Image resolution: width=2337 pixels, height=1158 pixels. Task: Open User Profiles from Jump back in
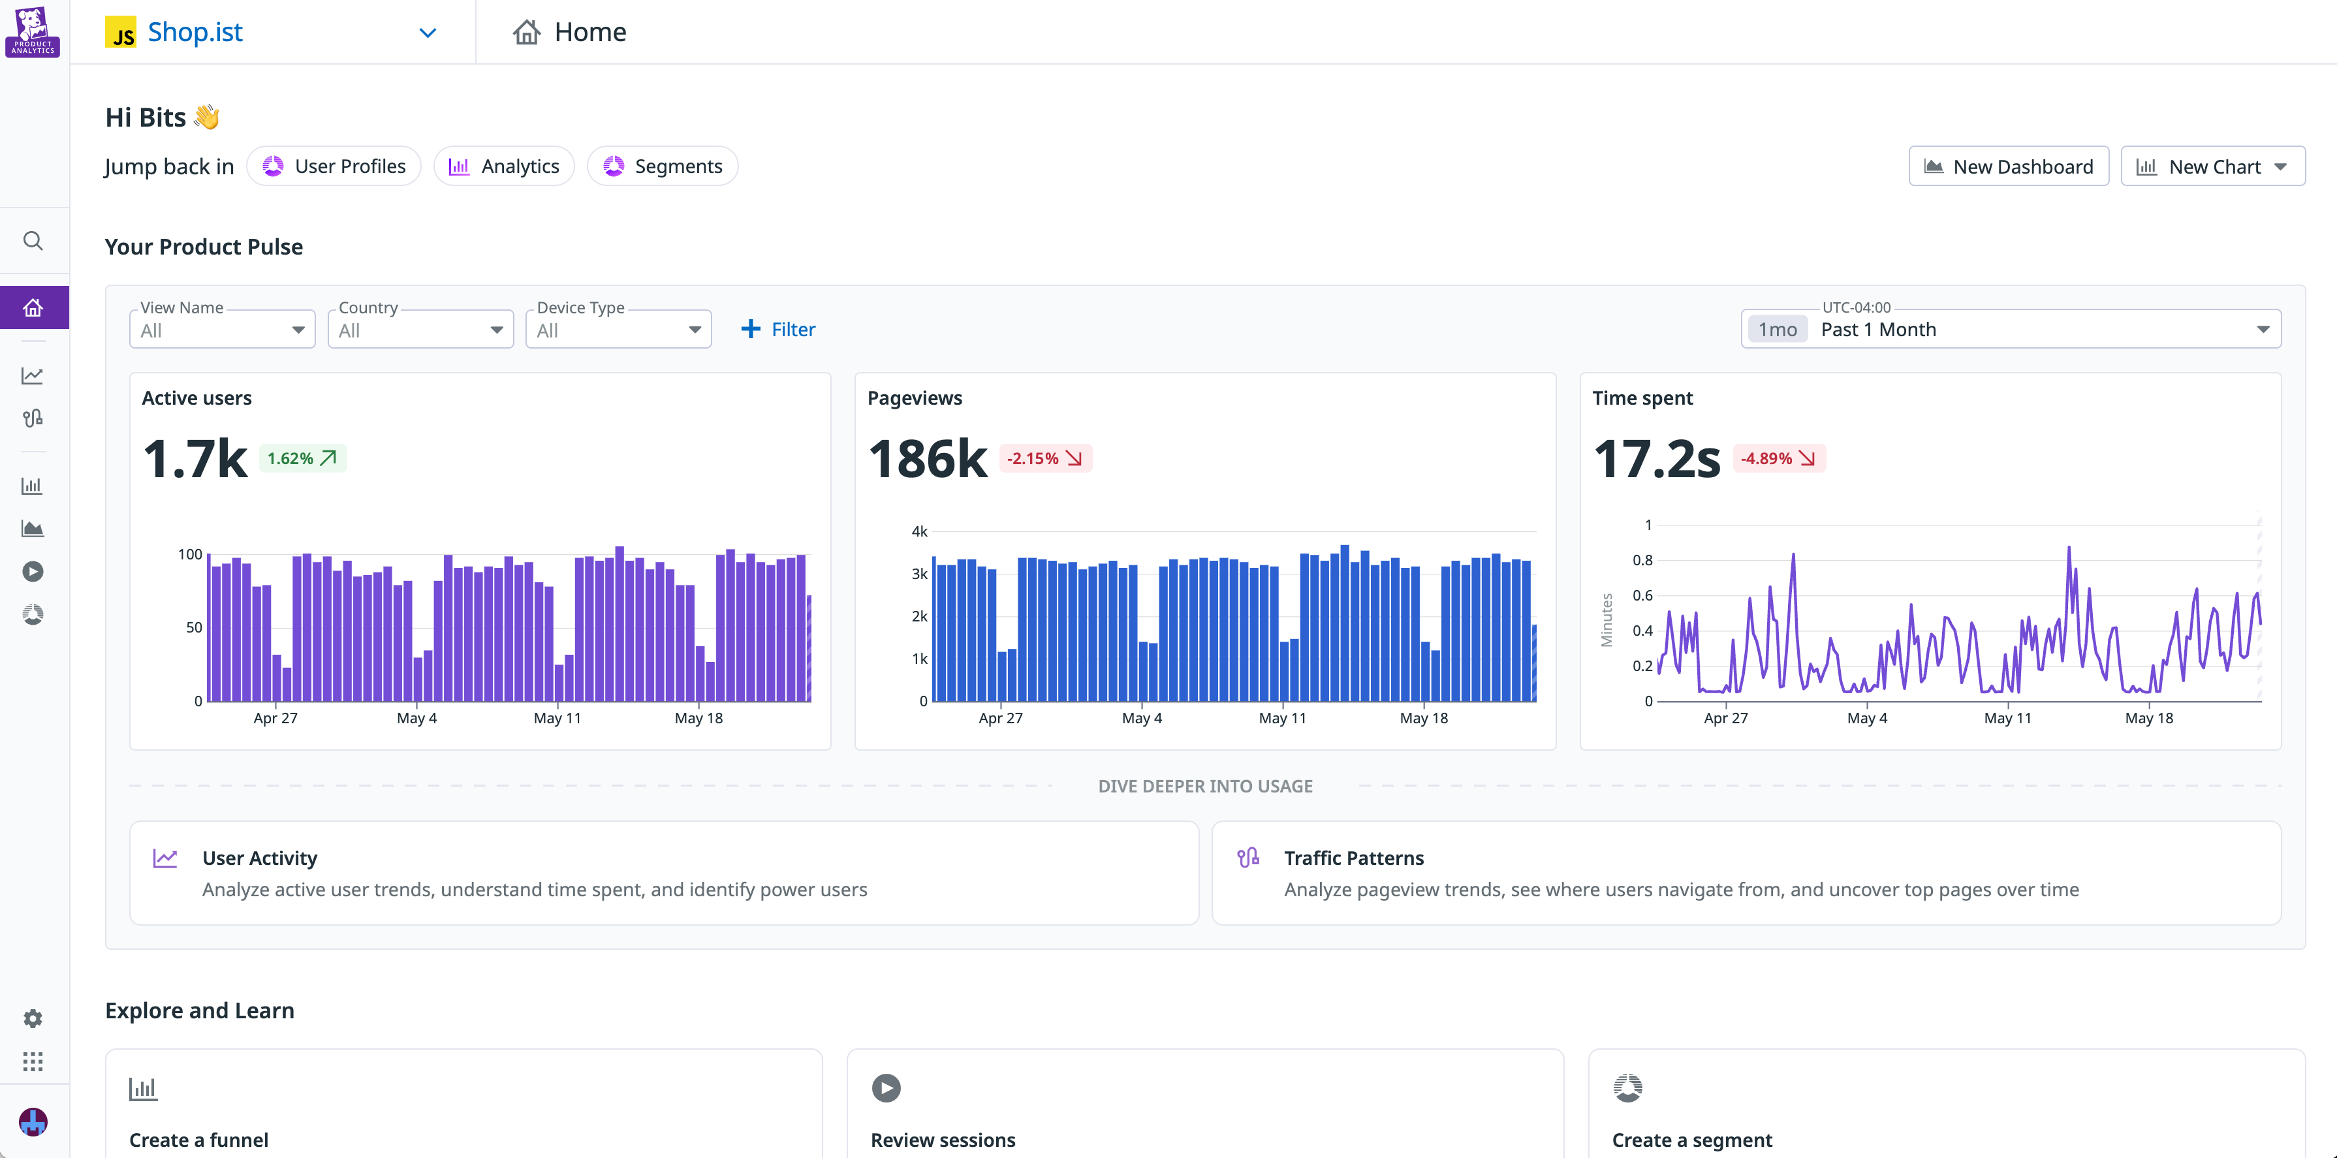tap(334, 165)
